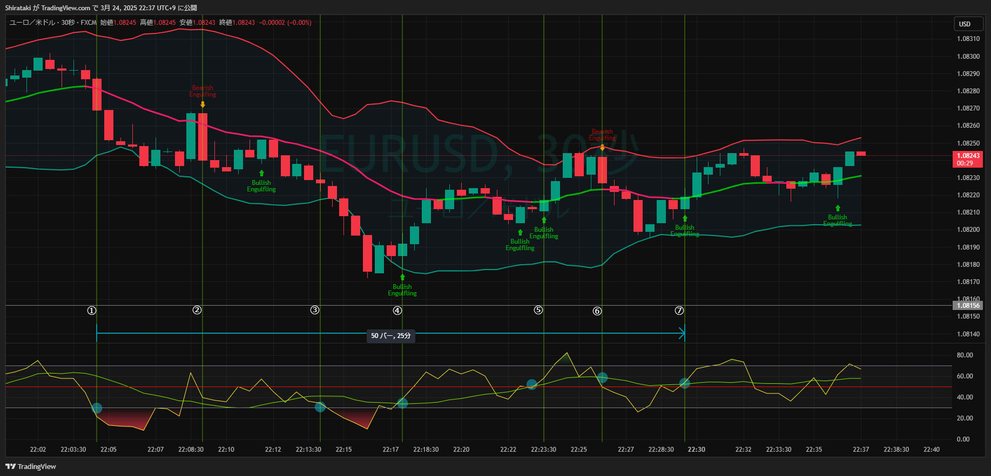Click the 22:33:30 time axis label
The image size is (991, 476).
tap(779, 450)
